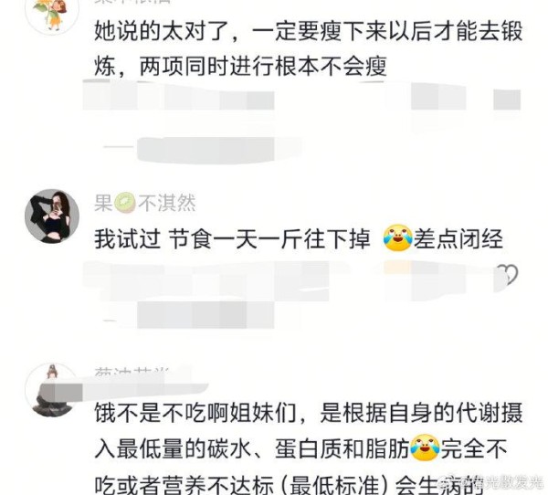
Task: Open the 果不淇然 commenter's avatar
Action: (52, 216)
